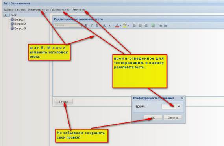Apply the text highlight color icon
Viewport: 224px width, 146px height.
tap(125, 26)
